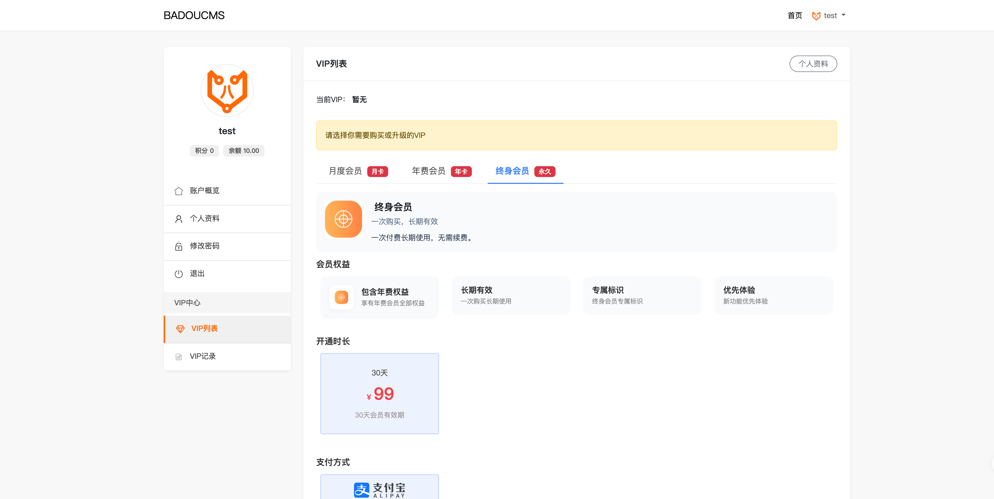Click the document icon beside VIP记录
The width and height of the screenshot is (994, 499).
pos(178,357)
